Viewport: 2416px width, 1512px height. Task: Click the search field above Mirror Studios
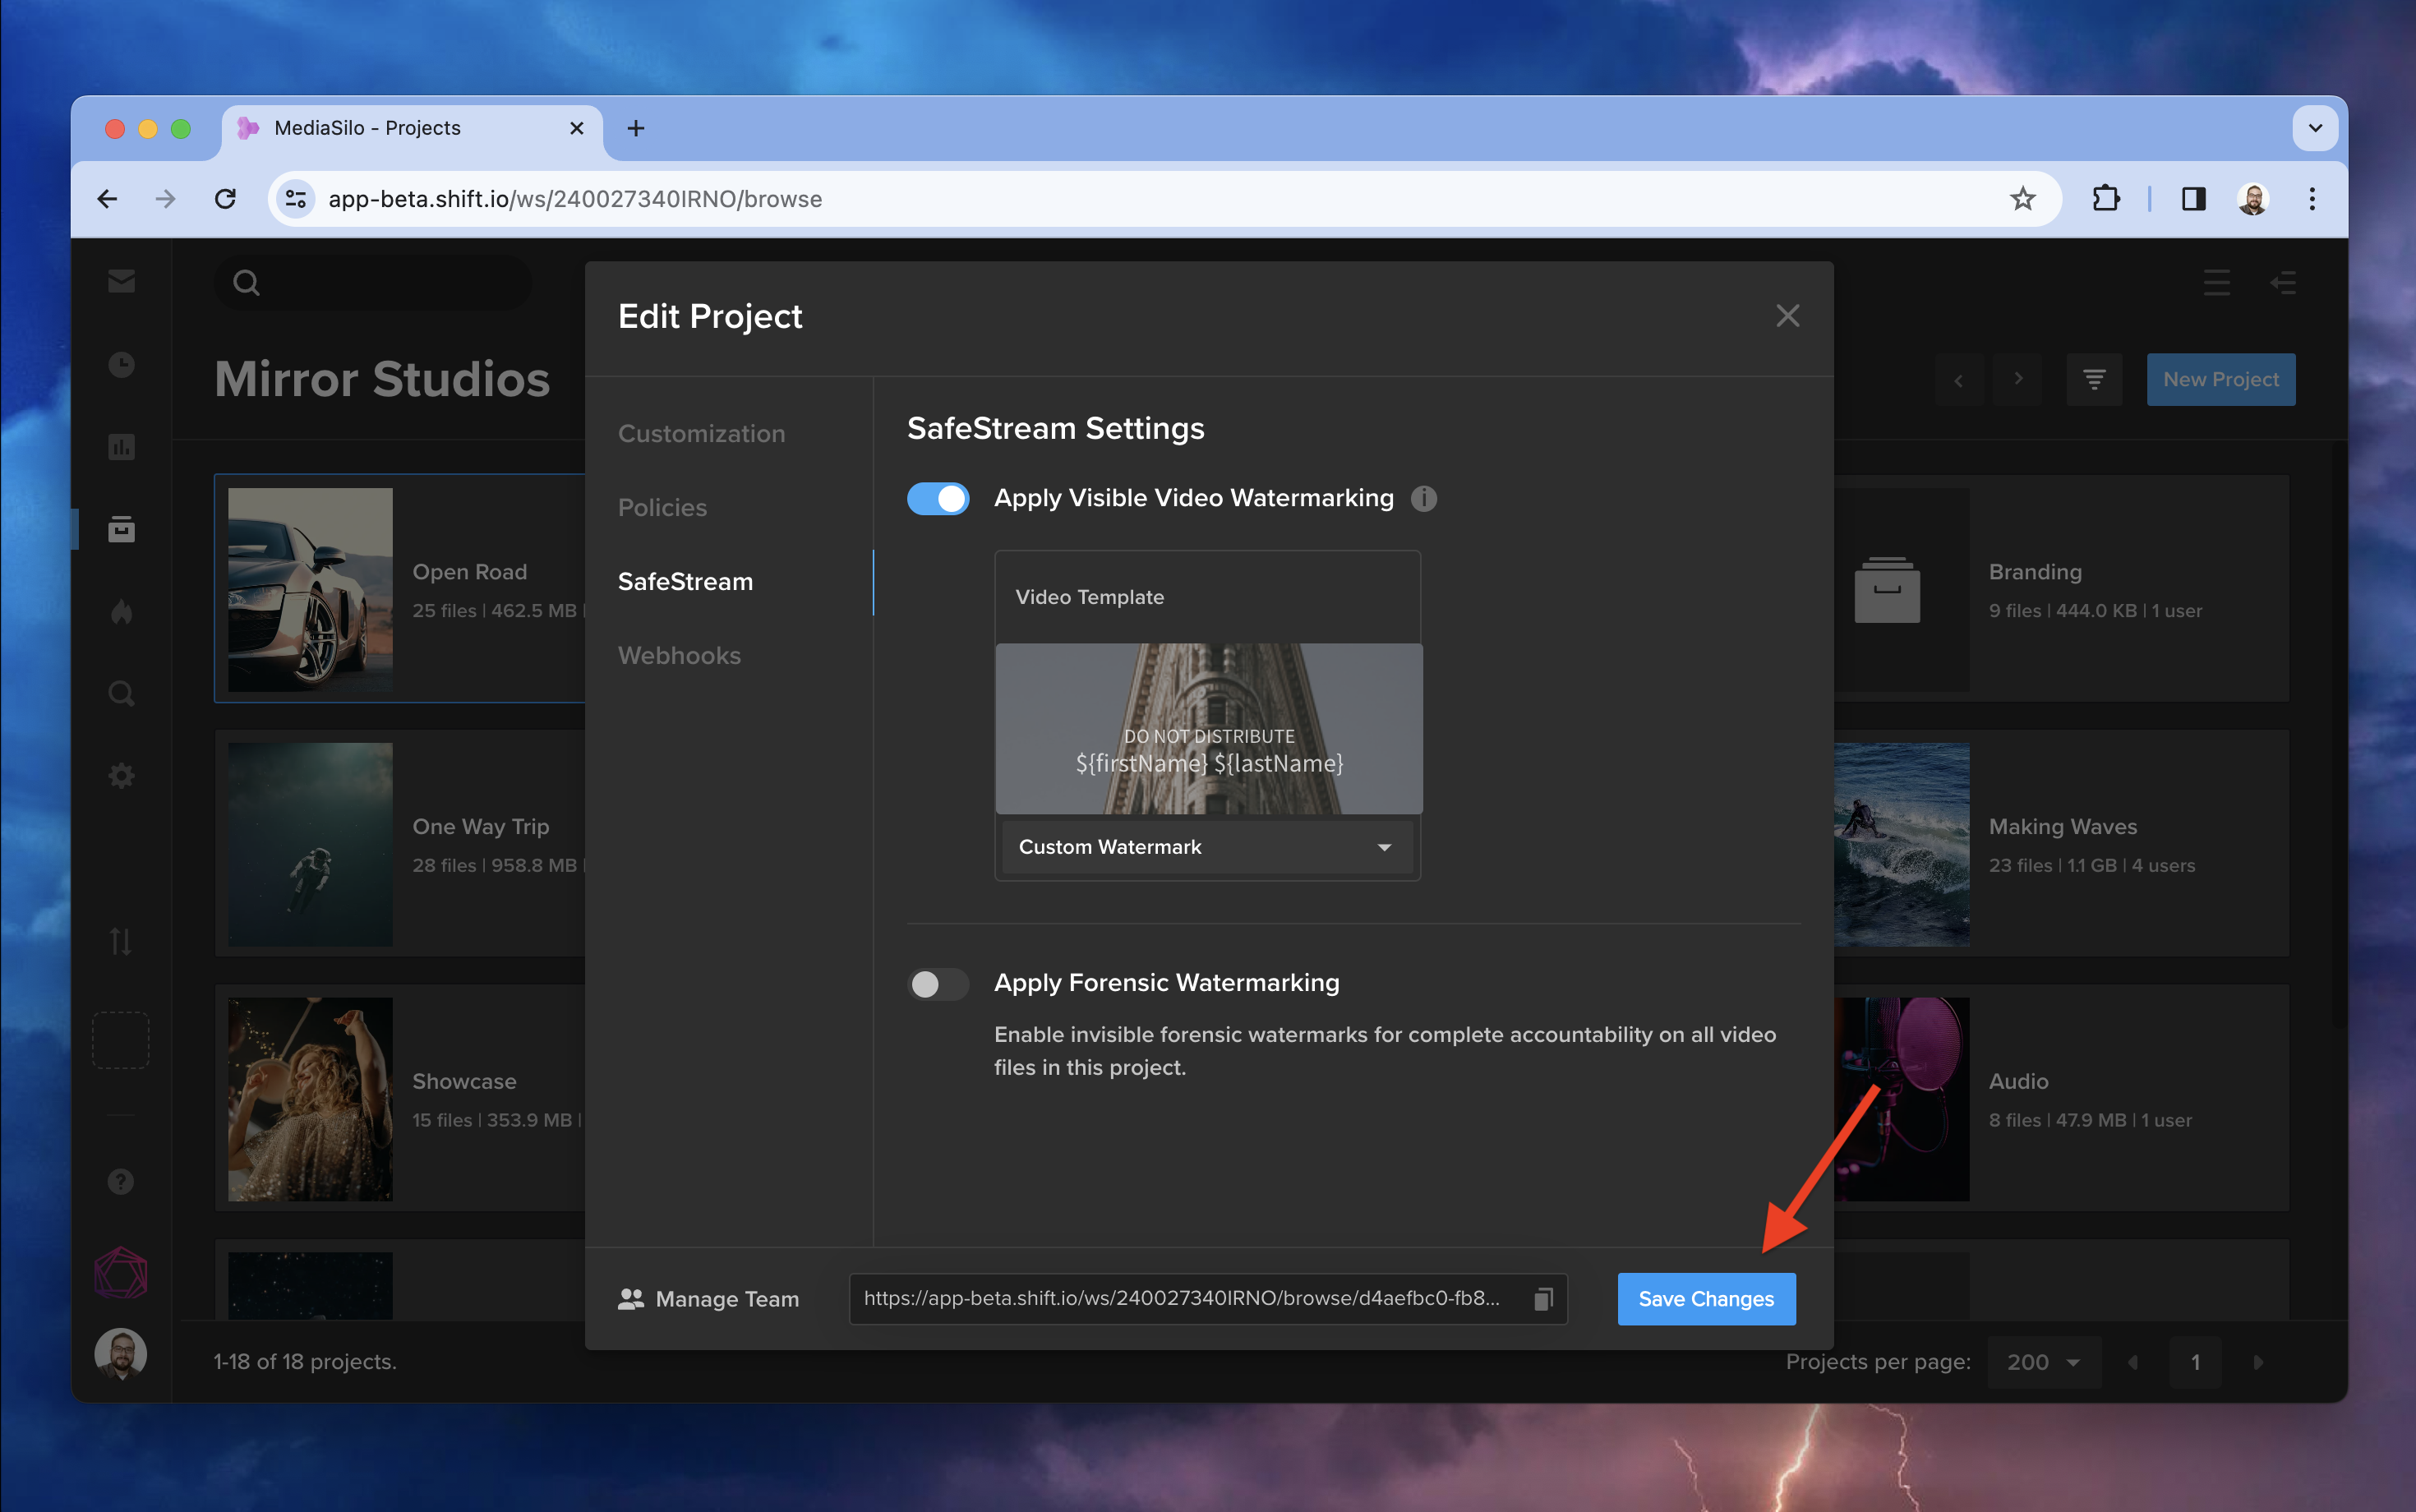[372, 282]
